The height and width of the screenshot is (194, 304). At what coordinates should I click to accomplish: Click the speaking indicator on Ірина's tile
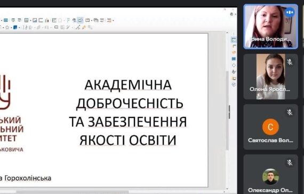[290, 12]
